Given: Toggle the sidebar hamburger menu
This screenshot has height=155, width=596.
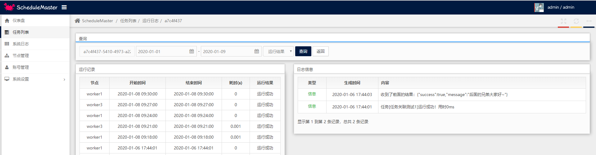Looking at the screenshot, I should click(64, 7).
